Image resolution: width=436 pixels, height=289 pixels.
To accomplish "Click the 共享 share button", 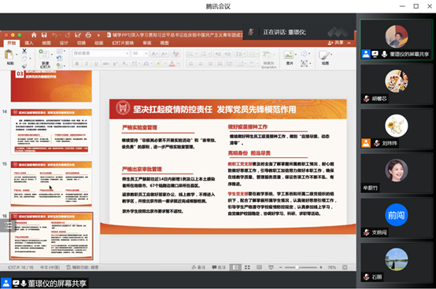I will 335,42.
